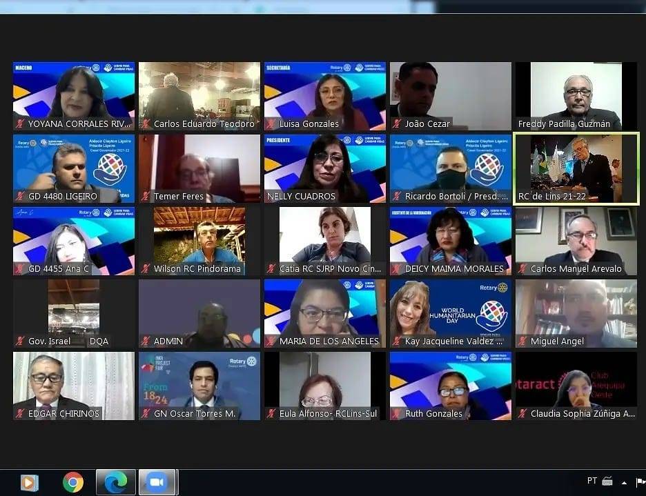Open the Action Center flag icon

pos(640,482)
